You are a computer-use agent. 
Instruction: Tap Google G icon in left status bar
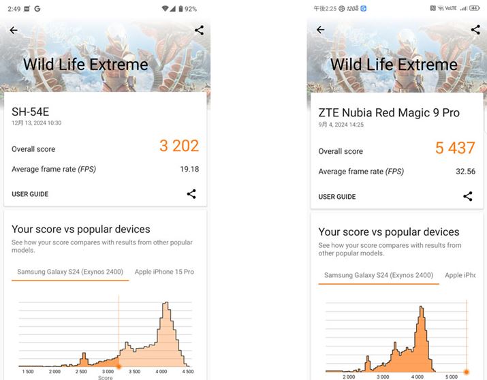pyautogui.click(x=37, y=9)
